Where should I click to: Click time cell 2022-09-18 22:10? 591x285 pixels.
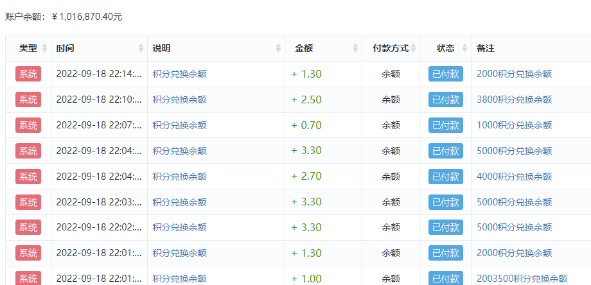pyautogui.click(x=99, y=99)
